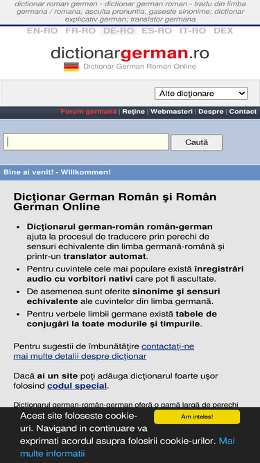The width and height of the screenshot is (260, 463).
Task: Open the DEX dictionary tab
Action: coord(223,31)
